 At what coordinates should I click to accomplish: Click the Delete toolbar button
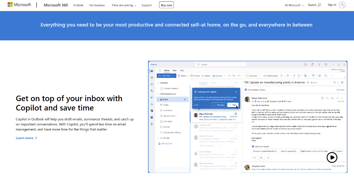pyautogui.click(x=182, y=76)
